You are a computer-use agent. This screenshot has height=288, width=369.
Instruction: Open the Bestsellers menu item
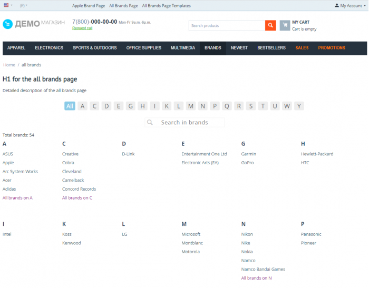tap(271, 48)
